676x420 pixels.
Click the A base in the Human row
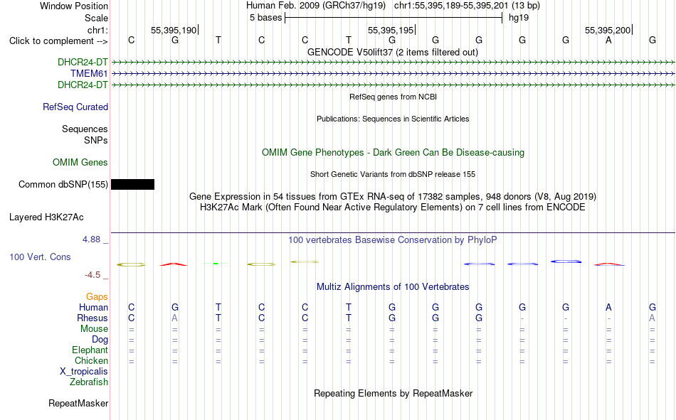pos(608,307)
